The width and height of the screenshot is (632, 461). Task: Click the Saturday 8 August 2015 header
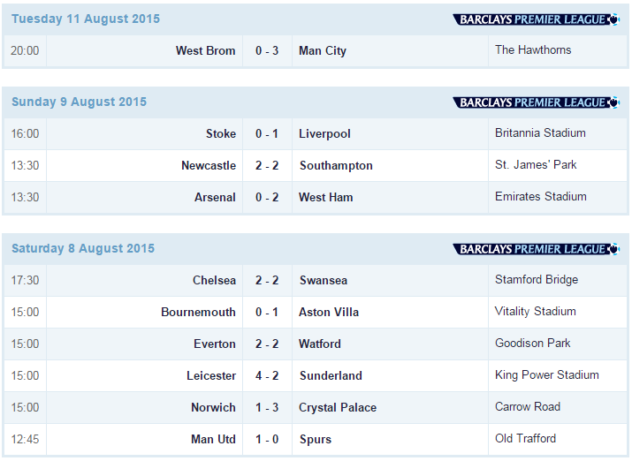[83, 248]
